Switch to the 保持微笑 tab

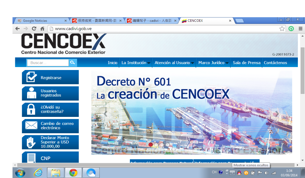pos(97,20)
